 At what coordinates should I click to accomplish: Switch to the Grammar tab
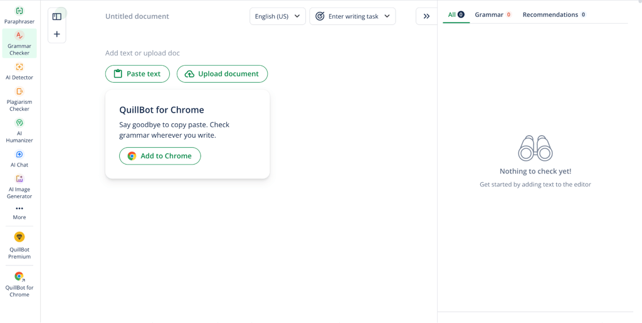coord(493,15)
